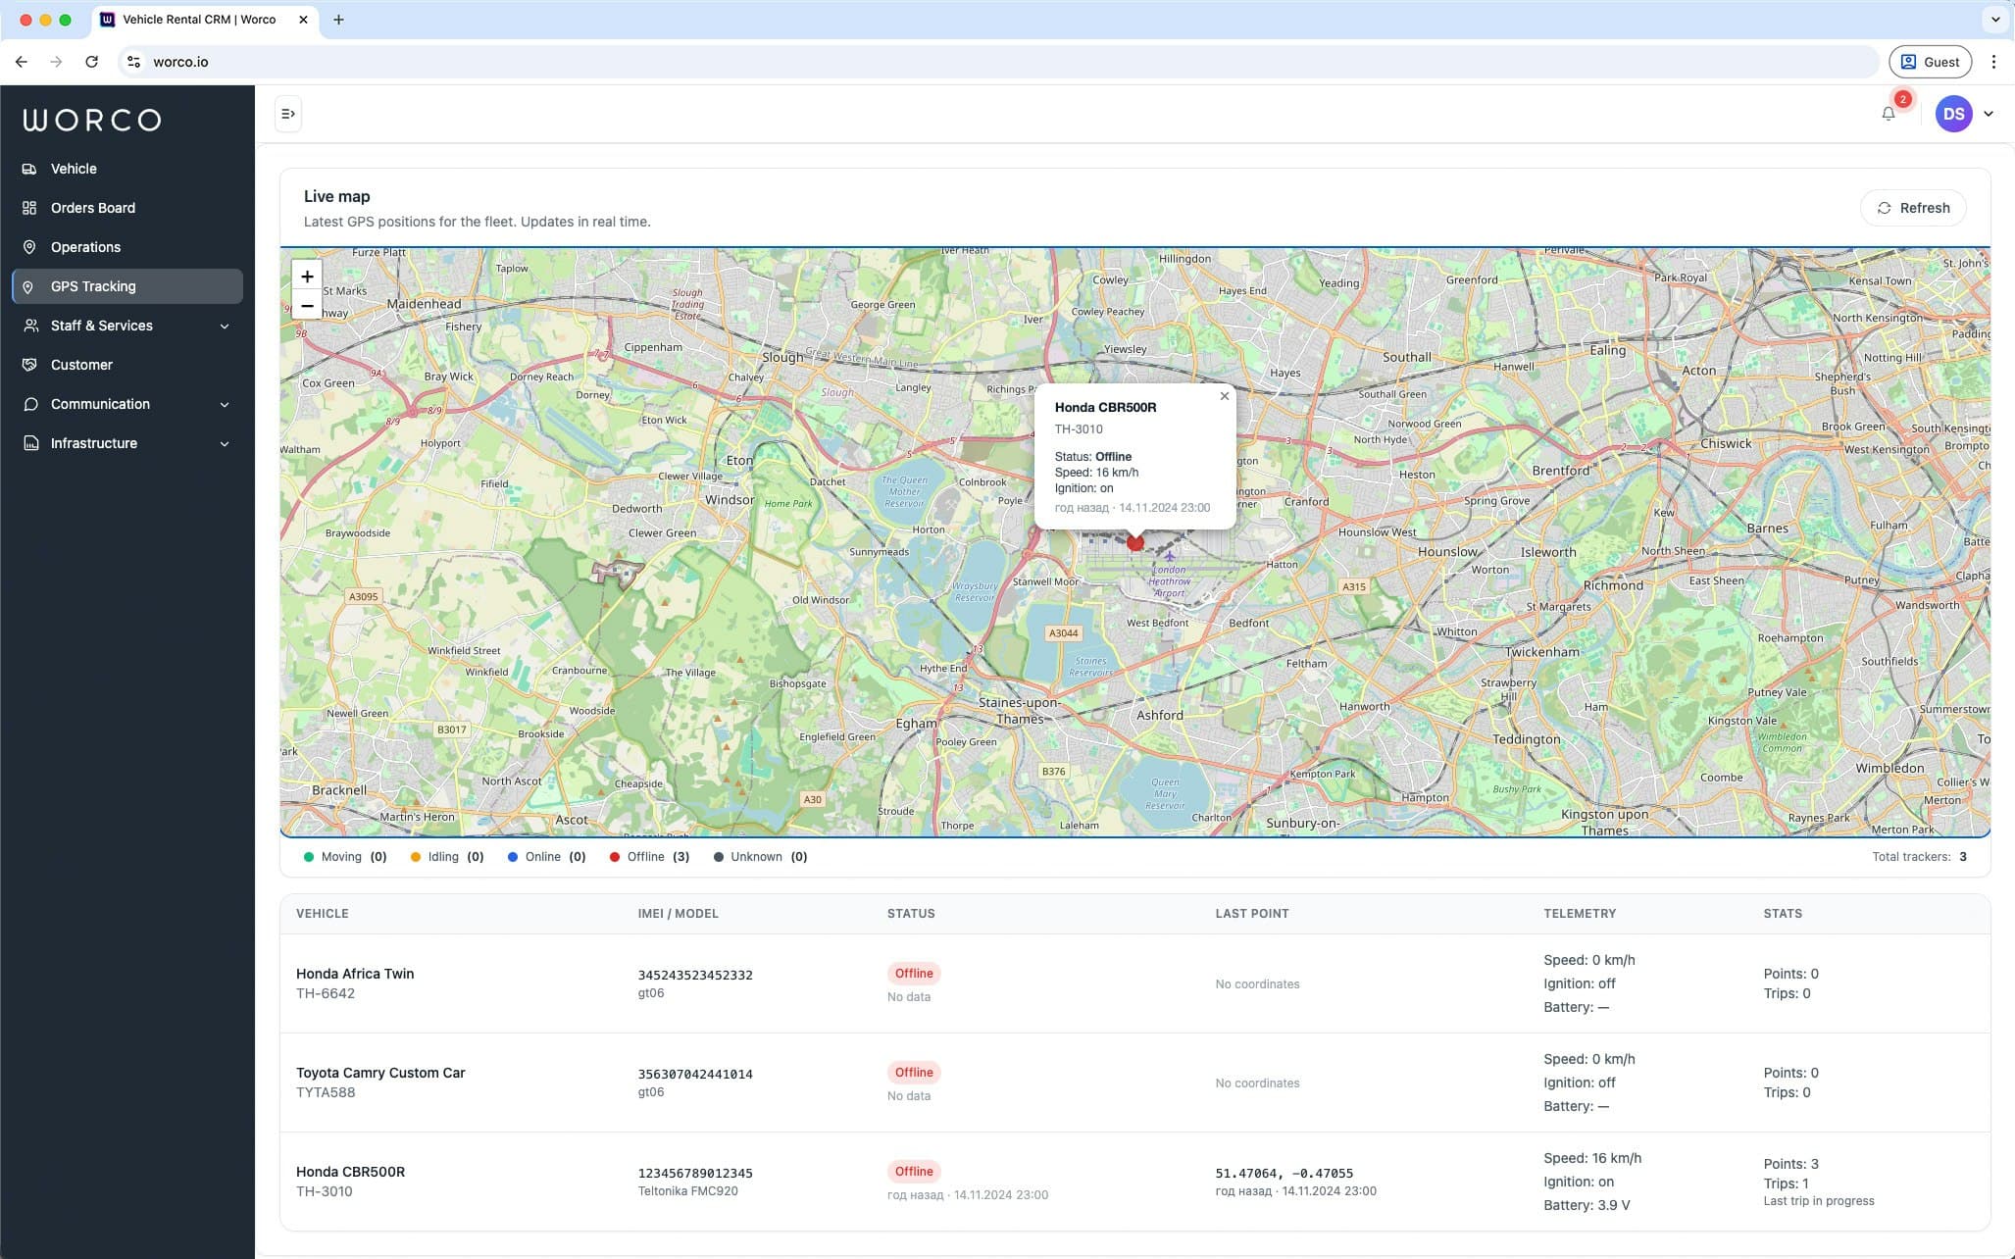Open Operations via its sidebar icon
The width and height of the screenshot is (2015, 1259).
(x=29, y=247)
